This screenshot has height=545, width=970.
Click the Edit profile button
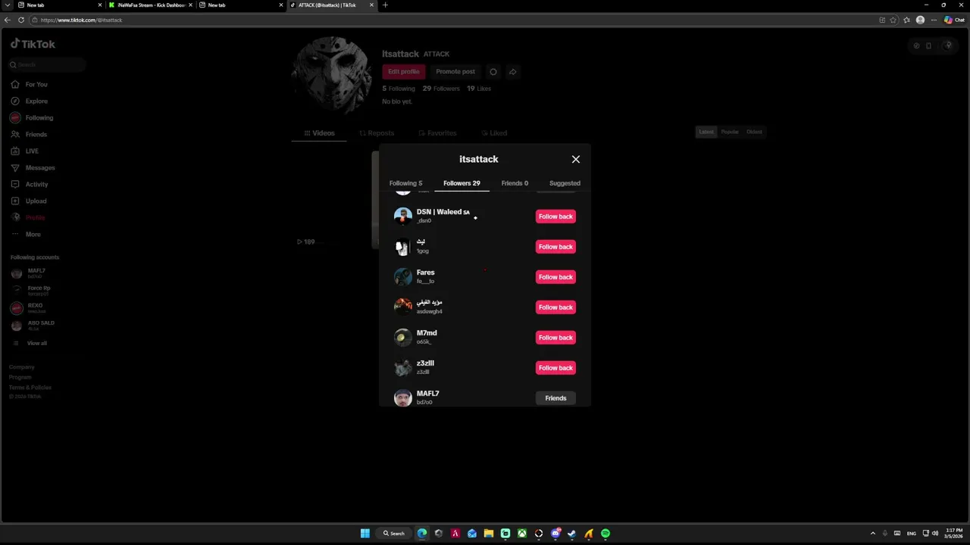point(404,72)
